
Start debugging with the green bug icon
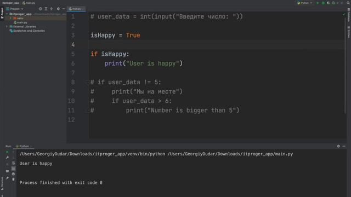point(323,3)
